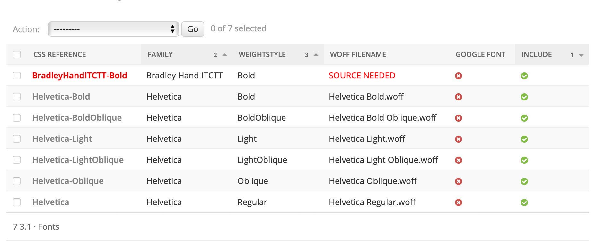Sort table by CSS Reference column header
This screenshot has width=596, height=247.
pos(60,55)
